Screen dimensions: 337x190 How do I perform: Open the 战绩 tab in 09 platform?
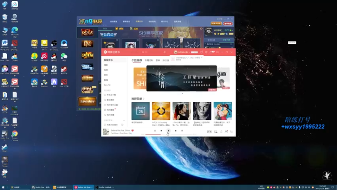click(x=134, y=28)
